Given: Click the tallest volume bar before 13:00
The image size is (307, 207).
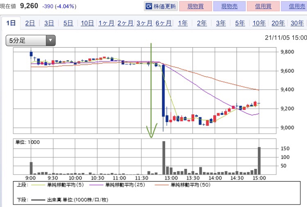Looking at the screenshot, I should [164, 158].
